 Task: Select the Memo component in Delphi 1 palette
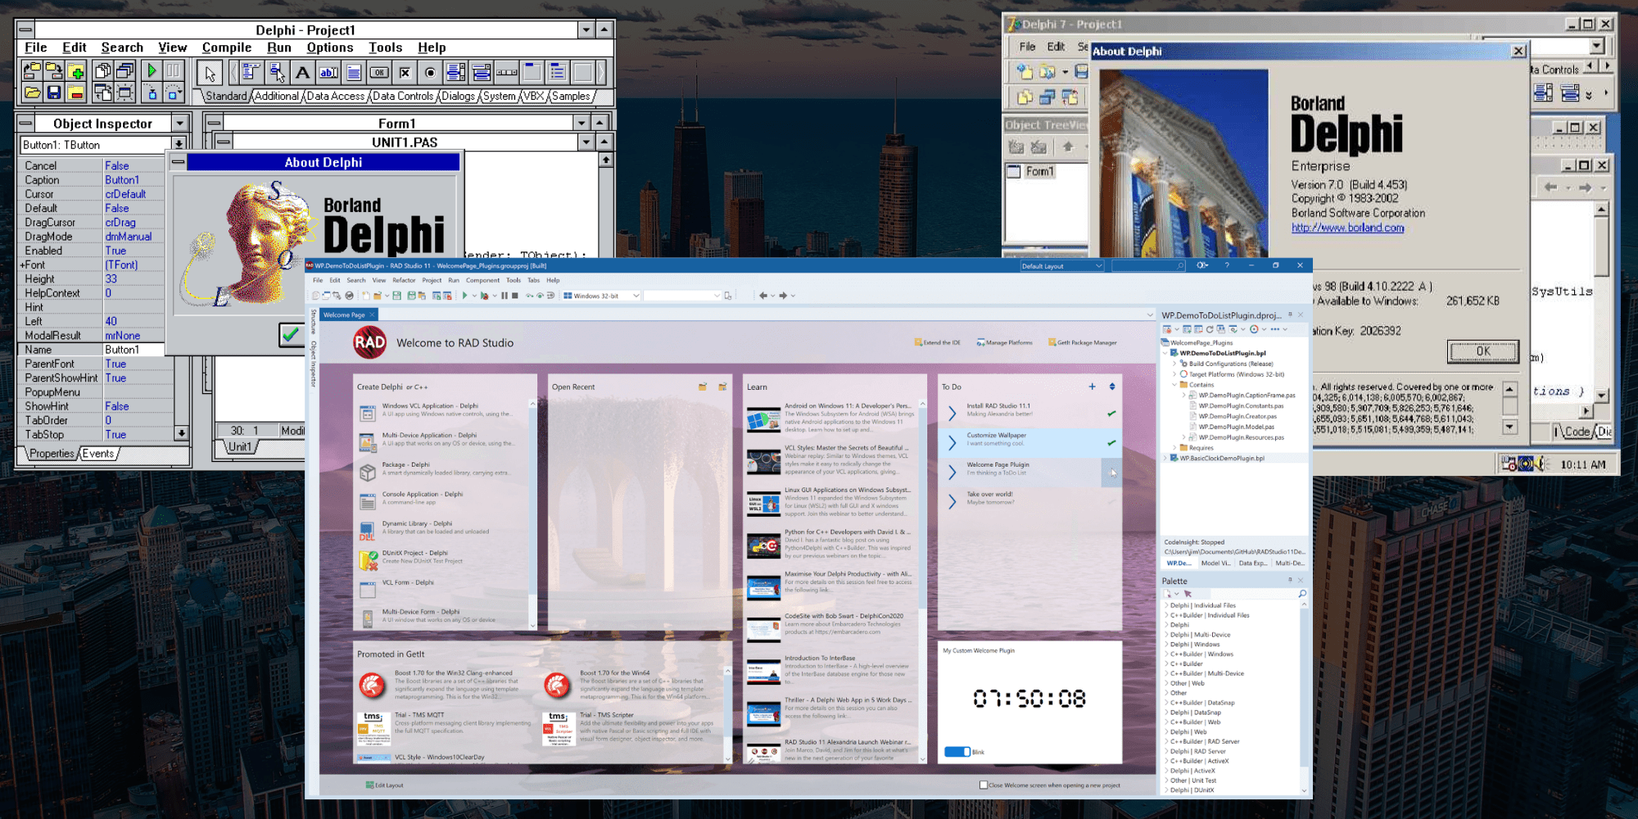coord(354,73)
